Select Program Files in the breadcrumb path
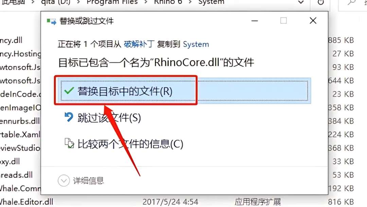The height and width of the screenshot is (207, 367). (x=112, y=2)
